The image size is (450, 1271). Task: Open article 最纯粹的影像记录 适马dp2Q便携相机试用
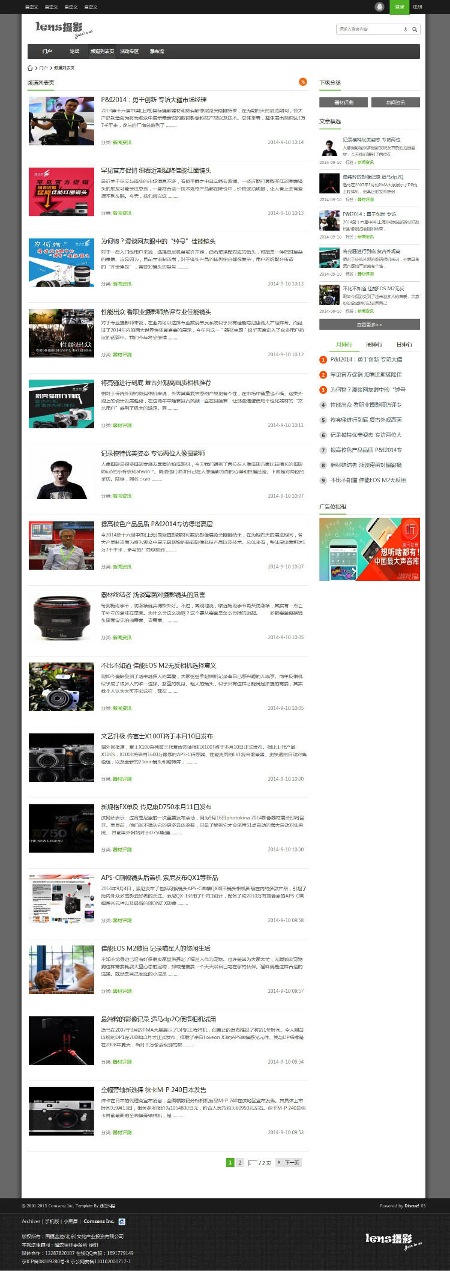click(x=158, y=1019)
